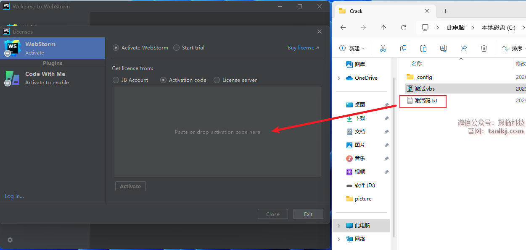Screen dimensions: 526x250
Task: Open the 新建 (New) dropdown menu
Action: coord(352,48)
